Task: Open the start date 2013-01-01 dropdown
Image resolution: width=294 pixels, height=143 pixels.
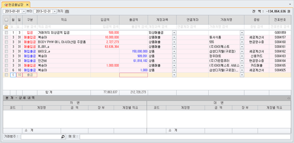Action: point(24,11)
